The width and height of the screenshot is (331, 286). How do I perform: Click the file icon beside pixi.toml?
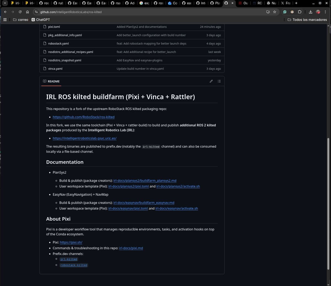click(x=45, y=27)
